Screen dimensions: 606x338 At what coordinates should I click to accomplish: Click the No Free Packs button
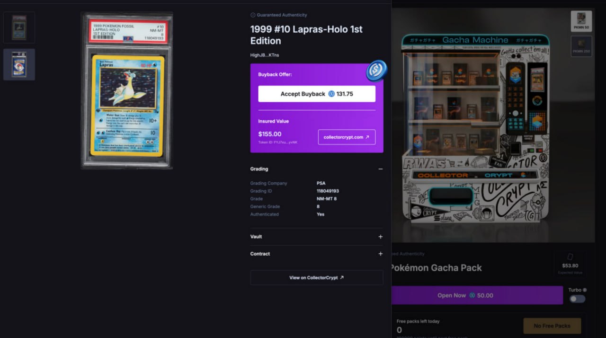click(552, 326)
